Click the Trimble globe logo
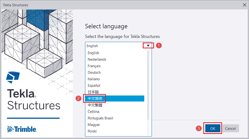This screenshot has width=249, height=139. click(x=11, y=129)
